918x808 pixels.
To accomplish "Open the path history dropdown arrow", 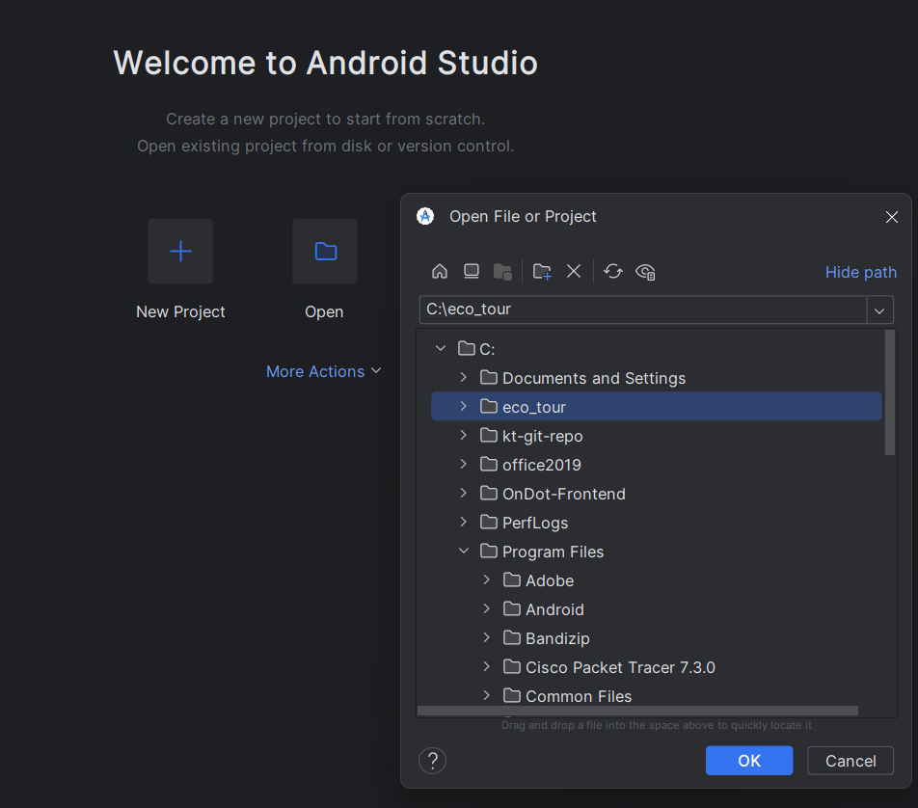I will (x=880, y=310).
